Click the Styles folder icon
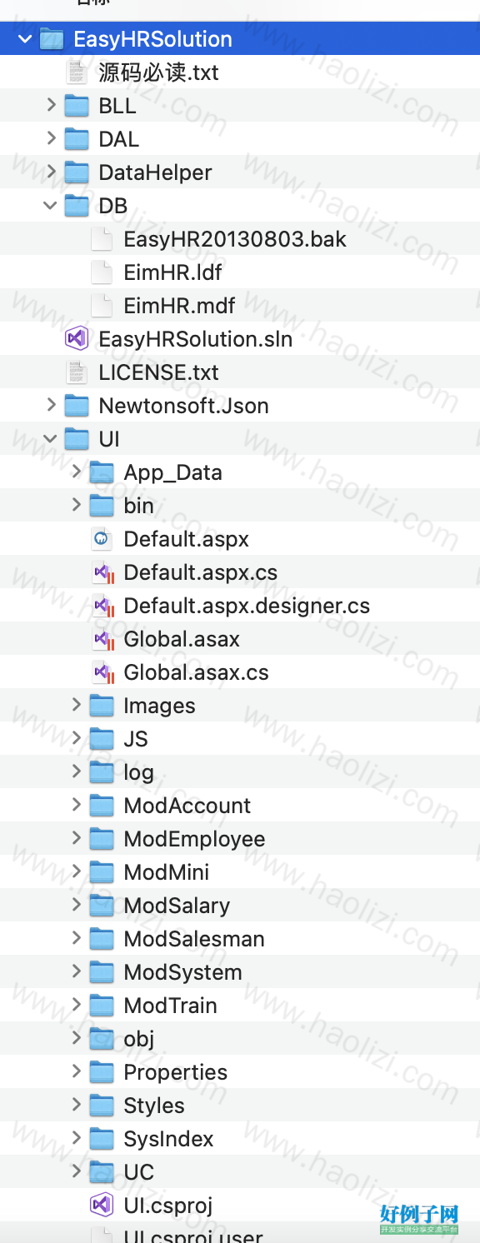The image size is (480, 1243). coord(102,1106)
